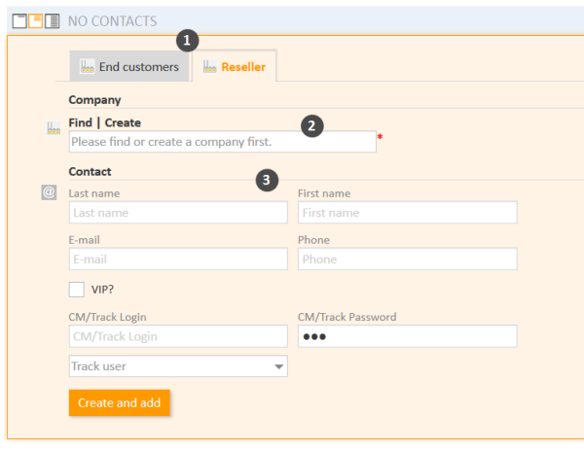584x449 pixels.
Task: Click the factory icon on Reseller tab
Action: (x=209, y=66)
